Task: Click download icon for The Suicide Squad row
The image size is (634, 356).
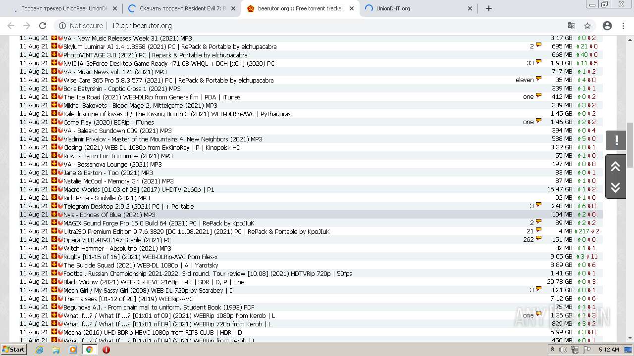Action: [54, 265]
